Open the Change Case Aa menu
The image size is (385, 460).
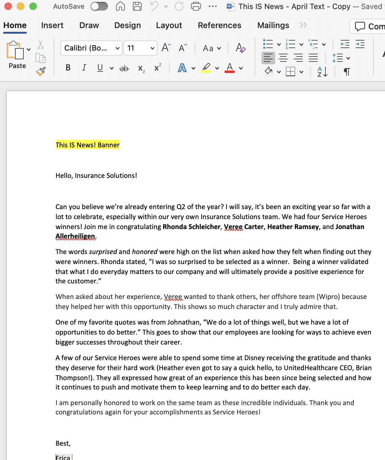pyautogui.click(x=212, y=48)
